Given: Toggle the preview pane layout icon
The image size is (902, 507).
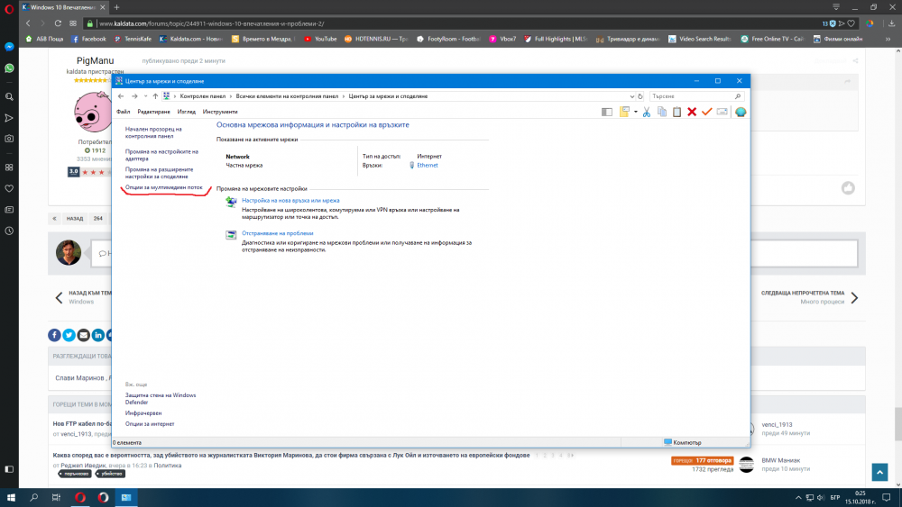Looking at the screenshot, I should 607,112.
